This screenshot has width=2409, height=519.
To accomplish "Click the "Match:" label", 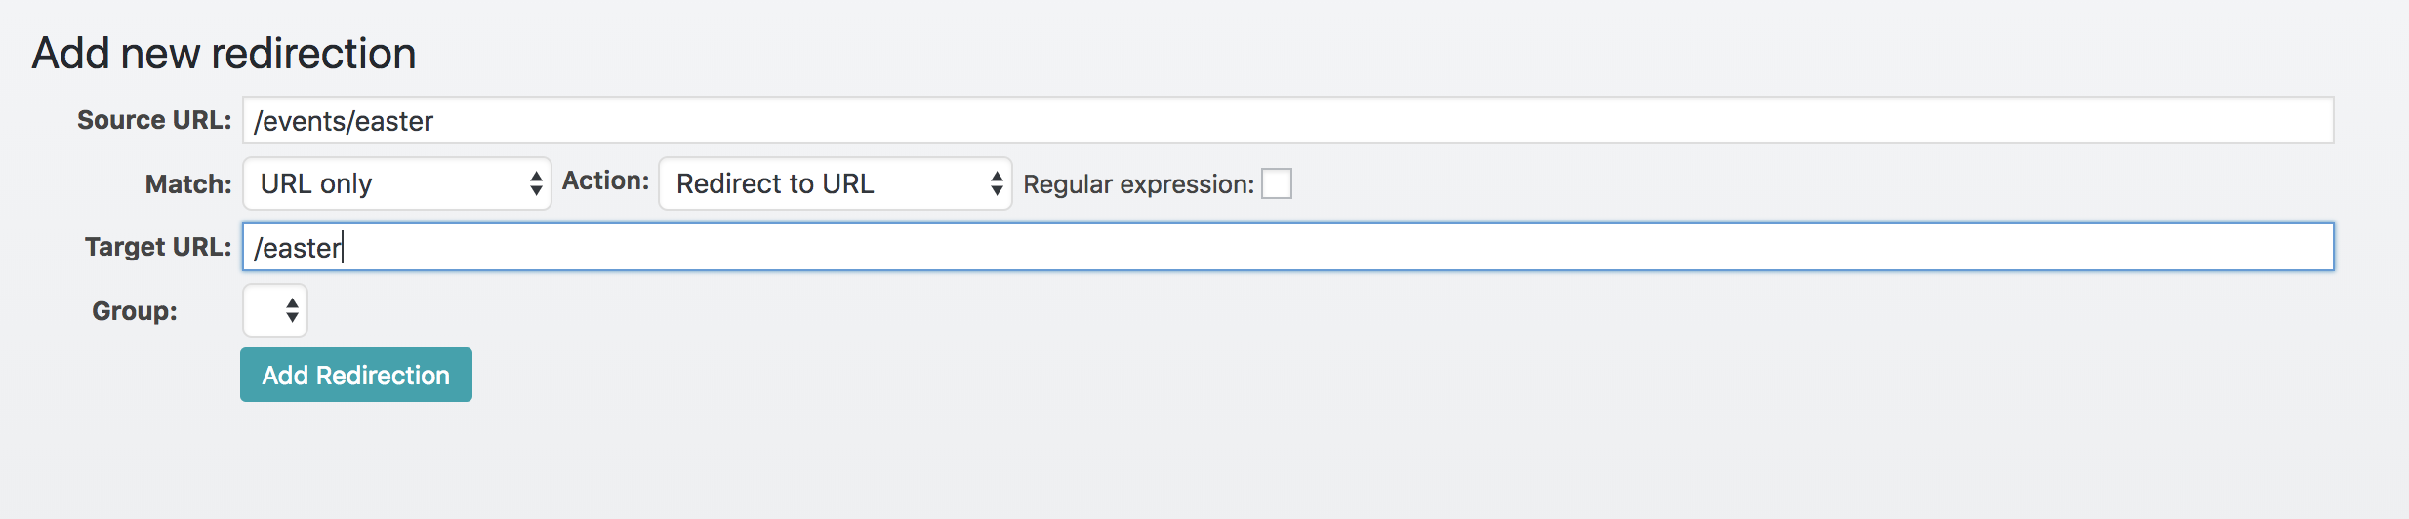I will point(188,184).
